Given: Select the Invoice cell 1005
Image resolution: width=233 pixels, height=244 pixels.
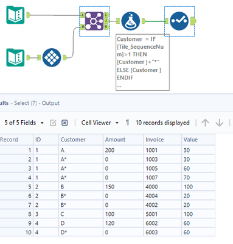Looking at the screenshot, I should [162, 168].
